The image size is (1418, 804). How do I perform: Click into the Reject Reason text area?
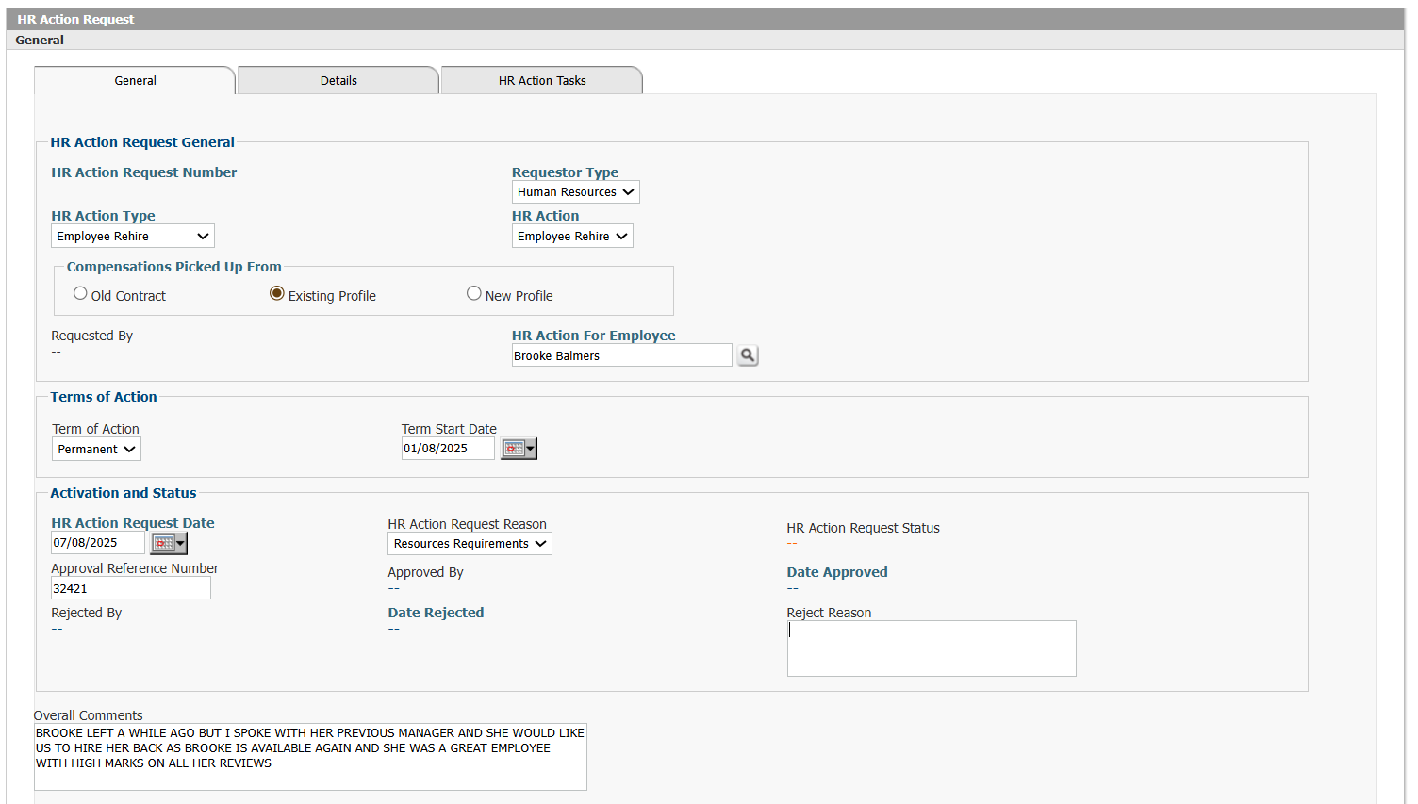coord(932,648)
